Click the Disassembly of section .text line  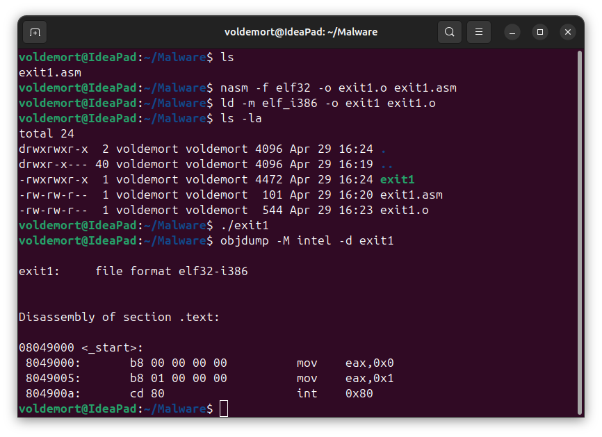(x=119, y=317)
